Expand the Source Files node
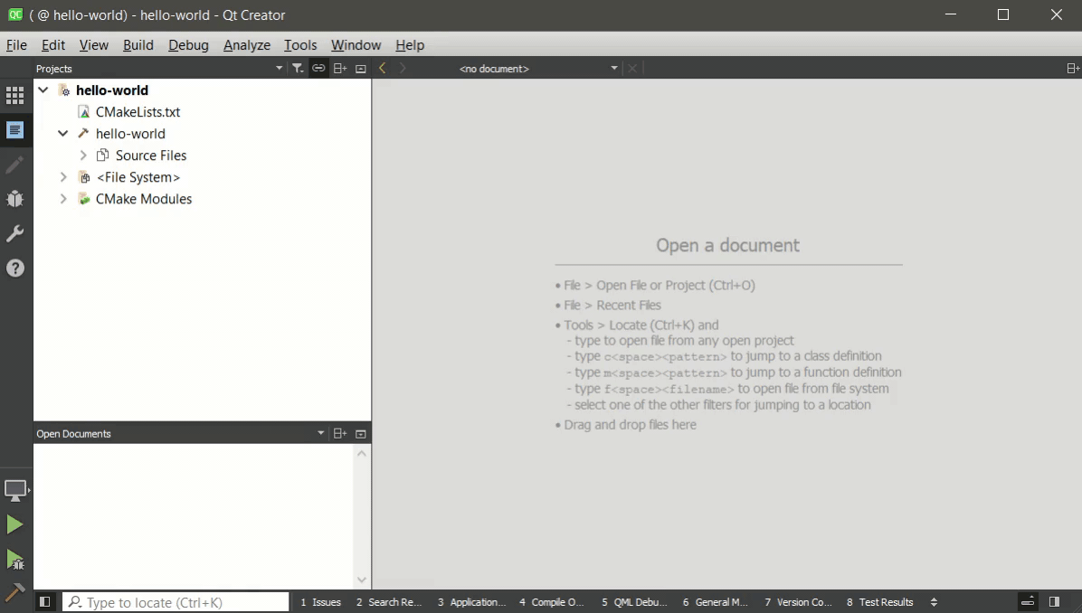 pos(83,156)
